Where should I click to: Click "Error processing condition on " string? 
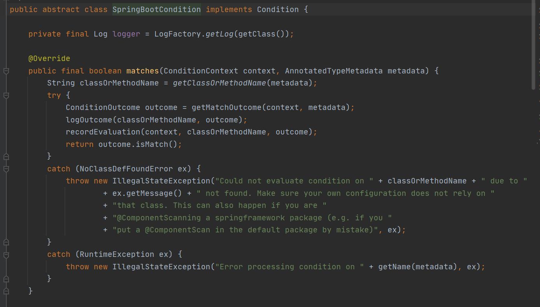(290, 267)
